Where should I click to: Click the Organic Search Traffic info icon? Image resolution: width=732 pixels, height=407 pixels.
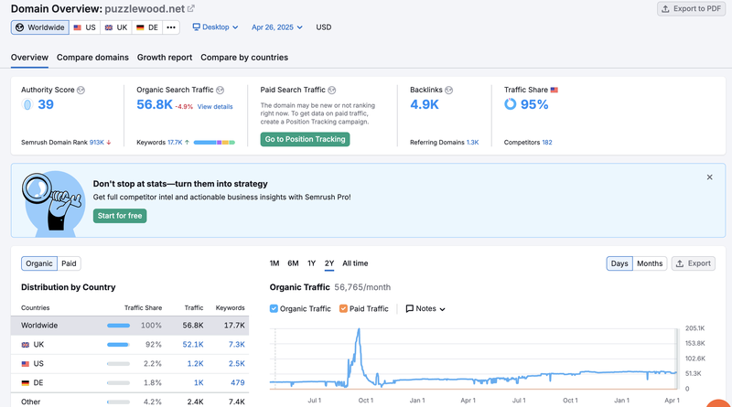coord(220,90)
